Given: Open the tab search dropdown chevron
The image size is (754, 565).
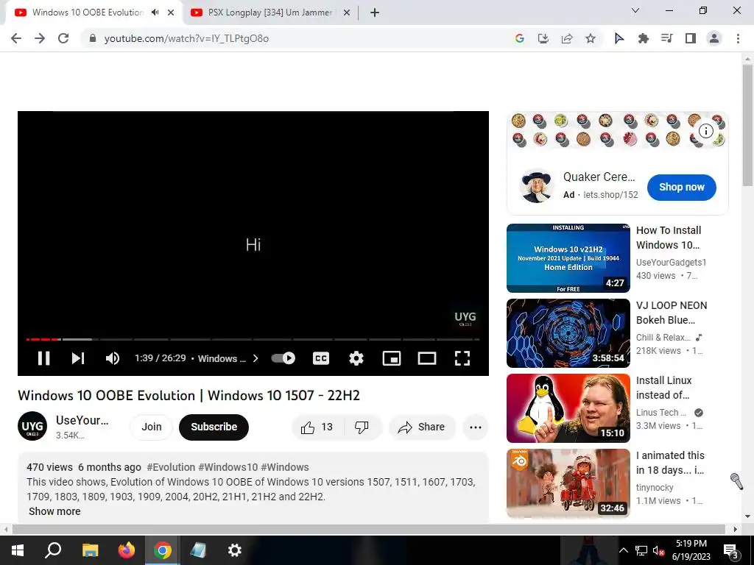Looking at the screenshot, I should point(635,10).
